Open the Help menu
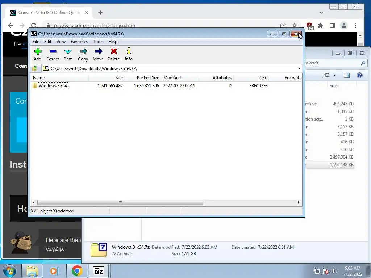The height and width of the screenshot is (278, 371). tap(113, 42)
